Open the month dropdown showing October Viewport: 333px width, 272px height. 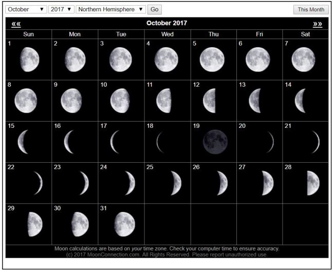pos(26,9)
